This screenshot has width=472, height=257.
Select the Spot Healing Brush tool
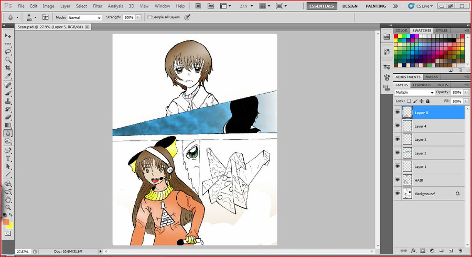[x=8, y=85]
